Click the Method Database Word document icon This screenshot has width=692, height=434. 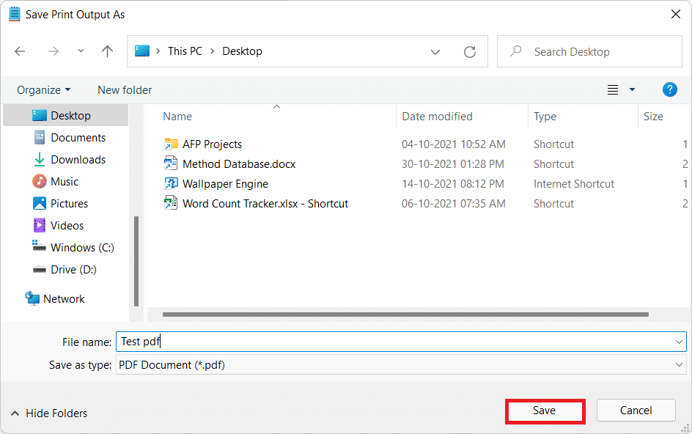171,163
